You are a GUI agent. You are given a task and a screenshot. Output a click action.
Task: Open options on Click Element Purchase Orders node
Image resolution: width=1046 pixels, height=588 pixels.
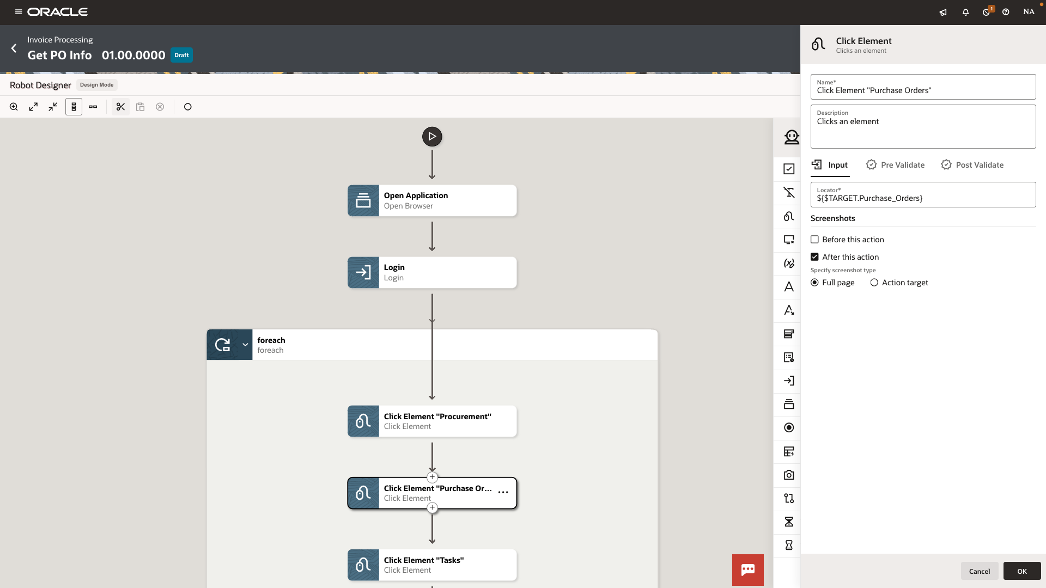(x=502, y=492)
